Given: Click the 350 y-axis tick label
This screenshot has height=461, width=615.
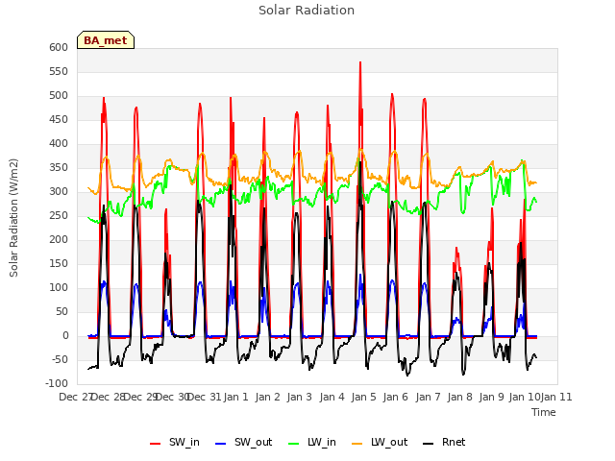Looking at the screenshot, I should [x=59, y=167].
